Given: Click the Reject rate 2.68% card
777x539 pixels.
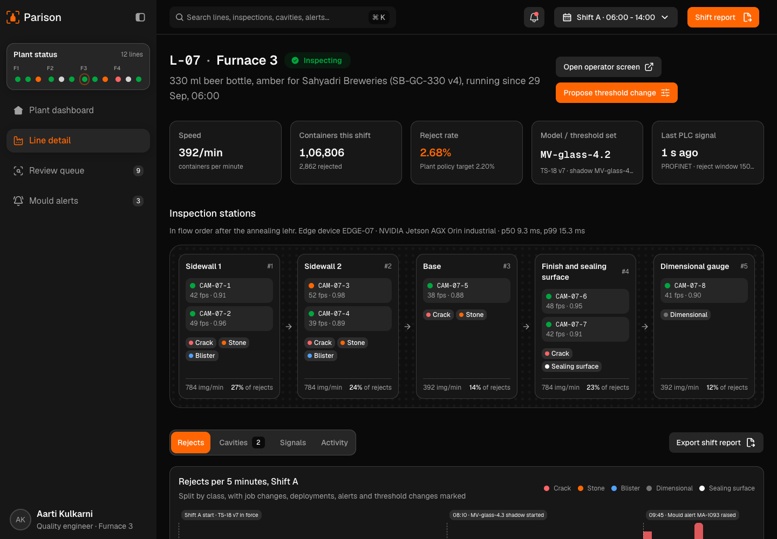Looking at the screenshot, I should pyautogui.click(x=467, y=153).
